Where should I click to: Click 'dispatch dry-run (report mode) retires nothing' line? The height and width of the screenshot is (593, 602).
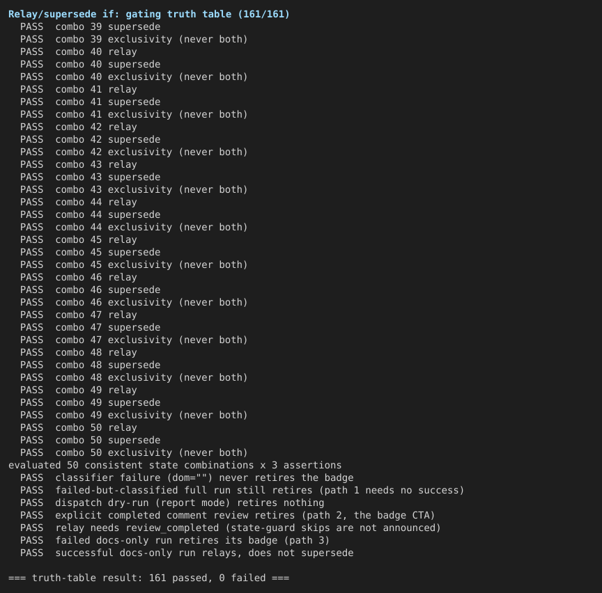(x=172, y=503)
